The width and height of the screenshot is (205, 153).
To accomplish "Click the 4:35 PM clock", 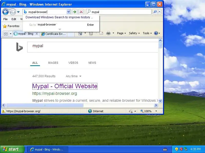I will pyautogui.click(x=196, y=149).
